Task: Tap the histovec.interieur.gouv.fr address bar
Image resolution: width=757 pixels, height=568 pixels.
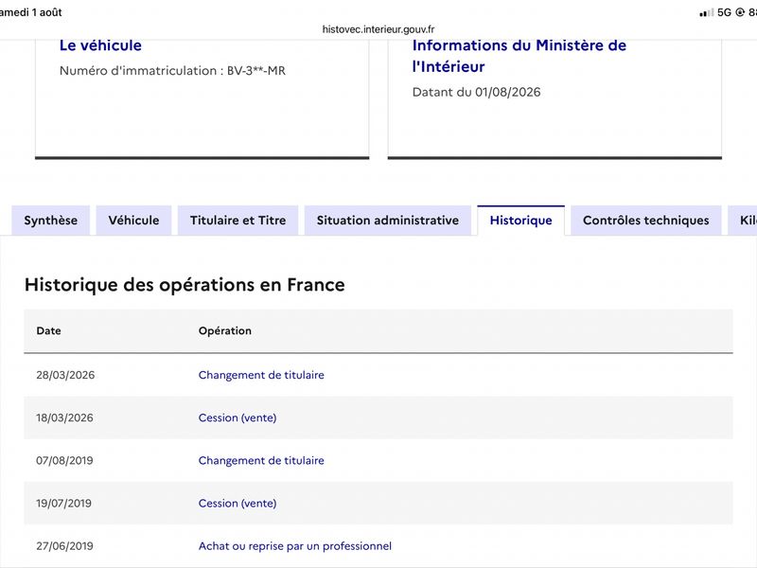Action: pos(378,29)
